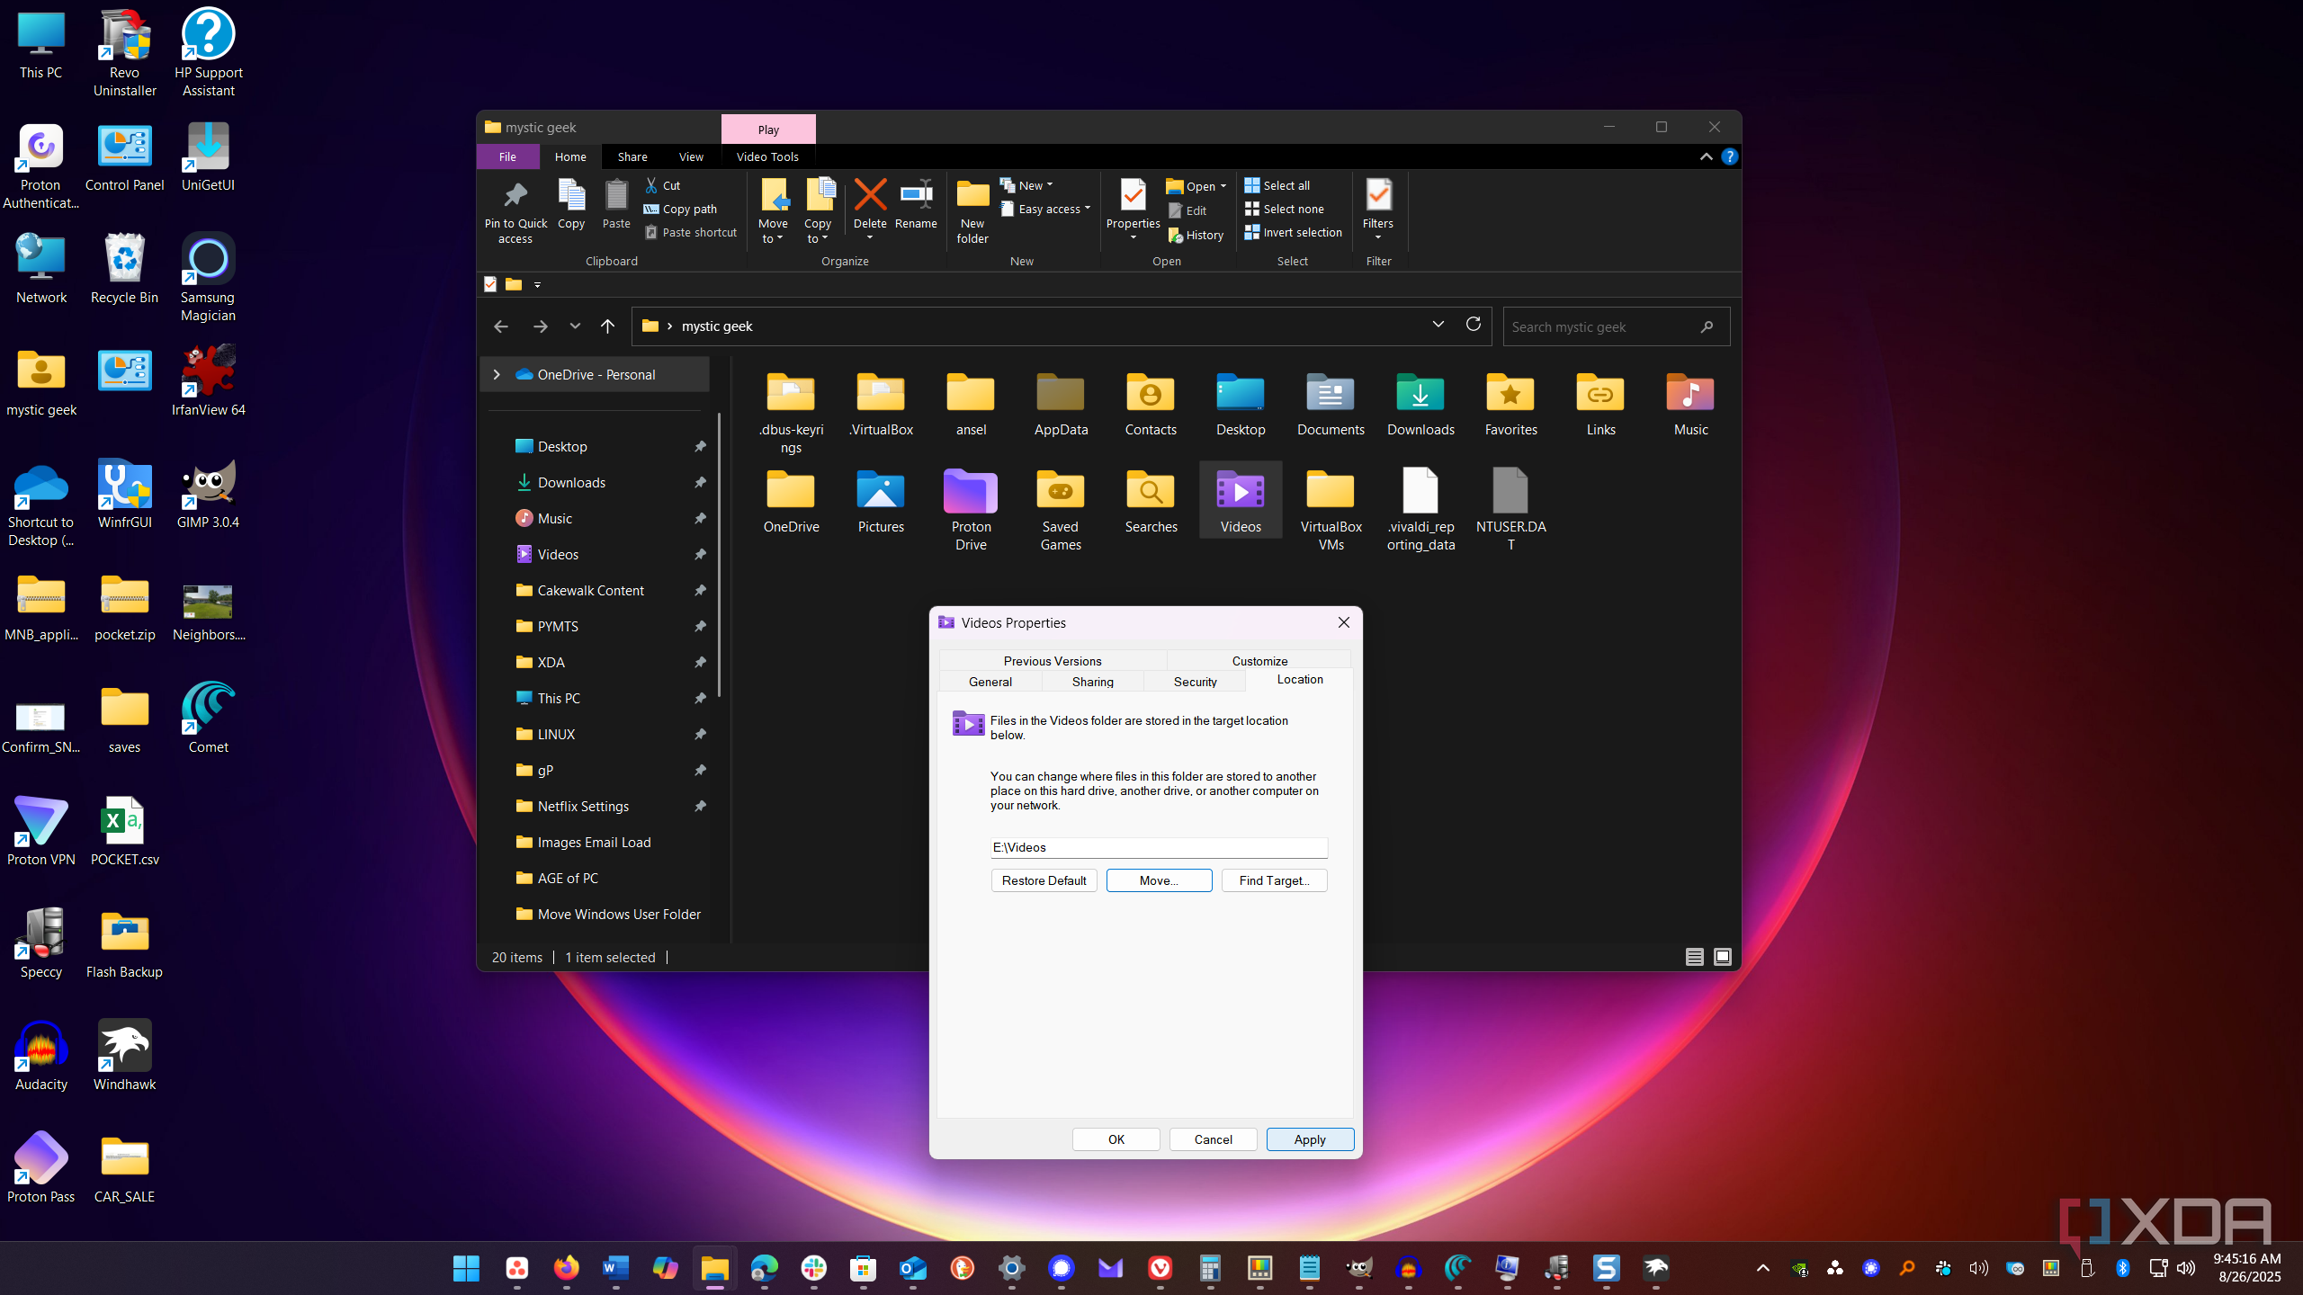The width and height of the screenshot is (2303, 1295).
Task: Click the Find Target... button
Action: pos(1274,880)
